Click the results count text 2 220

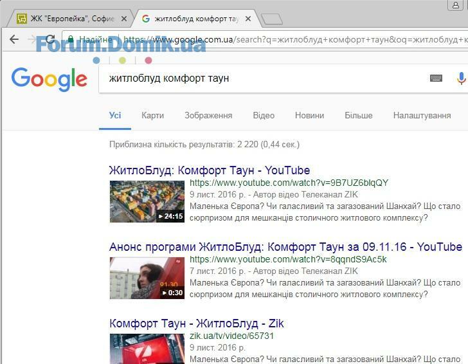[x=204, y=145]
